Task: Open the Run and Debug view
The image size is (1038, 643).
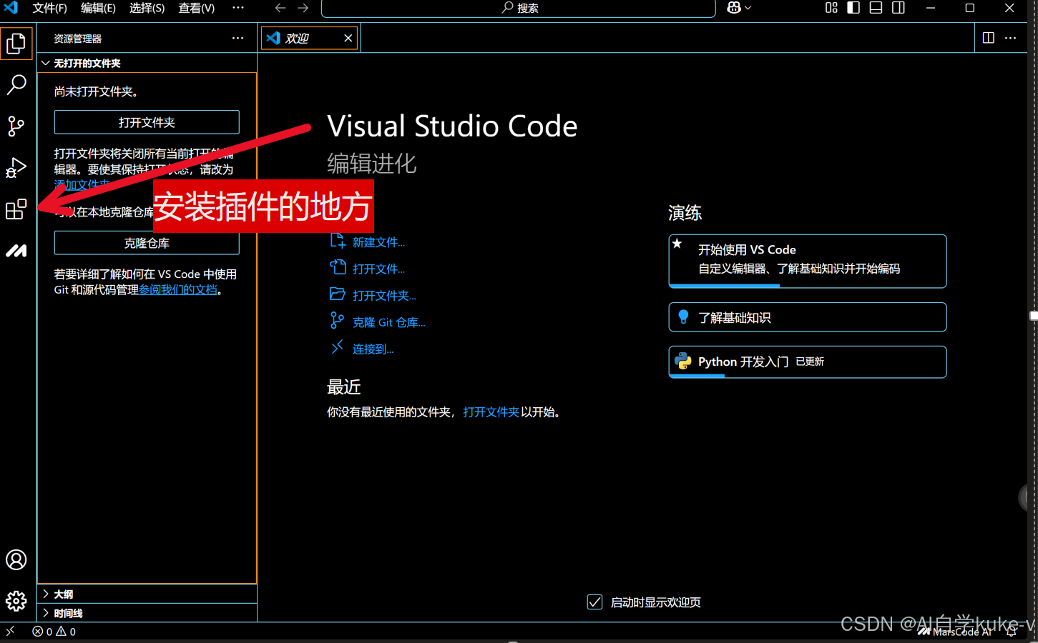Action: click(16, 168)
